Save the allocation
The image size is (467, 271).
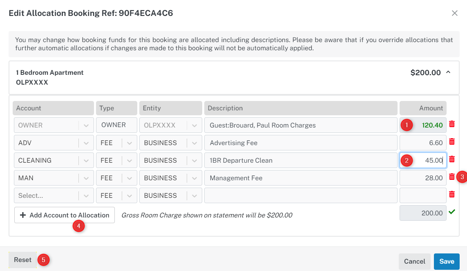click(447, 262)
